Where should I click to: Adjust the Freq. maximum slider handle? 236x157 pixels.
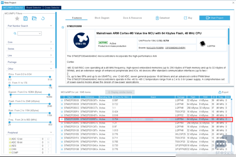(50, 122)
